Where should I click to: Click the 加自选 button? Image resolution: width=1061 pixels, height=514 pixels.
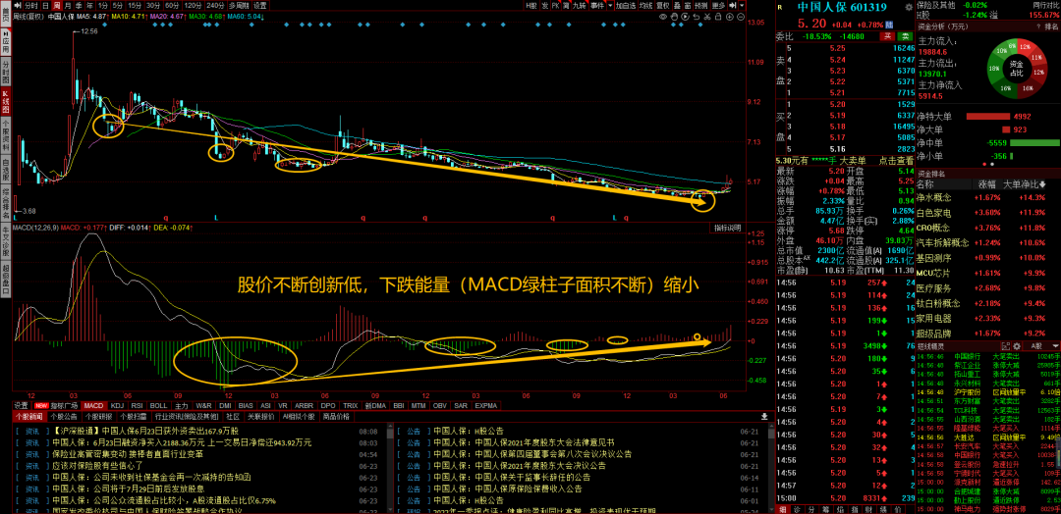(626, 6)
